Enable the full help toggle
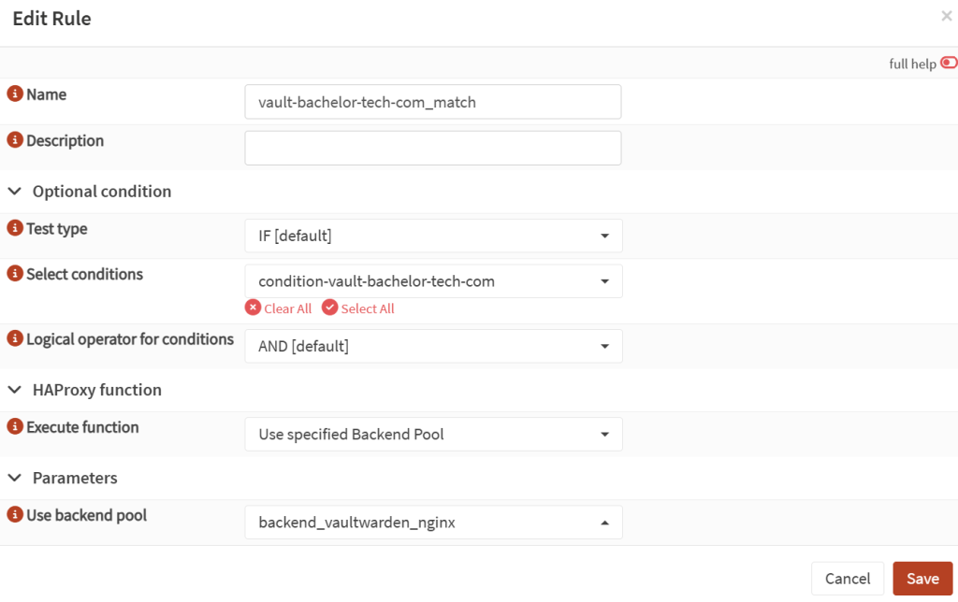The width and height of the screenshot is (958, 602). pos(949,62)
